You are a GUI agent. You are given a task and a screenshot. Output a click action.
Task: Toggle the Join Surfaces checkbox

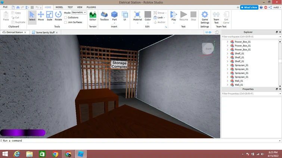pyautogui.click(x=65, y=22)
